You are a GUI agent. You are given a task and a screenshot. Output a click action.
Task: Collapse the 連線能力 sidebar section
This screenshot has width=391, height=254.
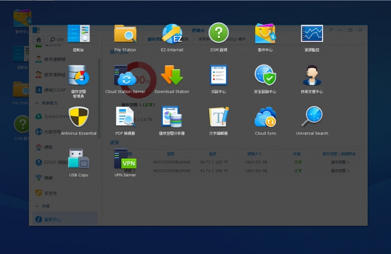37,103
